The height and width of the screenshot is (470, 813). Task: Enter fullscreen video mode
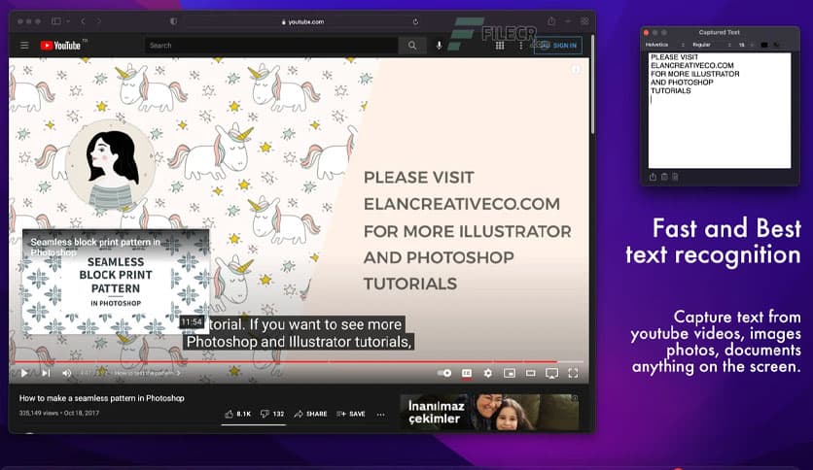(x=573, y=373)
